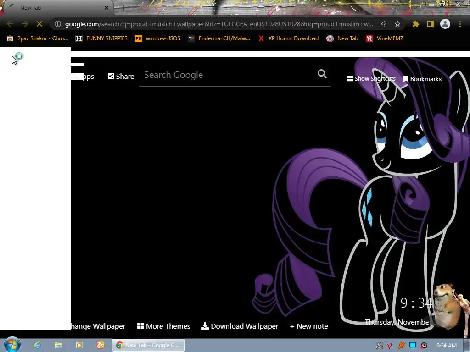The height and width of the screenshot is (352, 470).
Task: Go forward with the browser forward arrow
Action: [25, 24]
